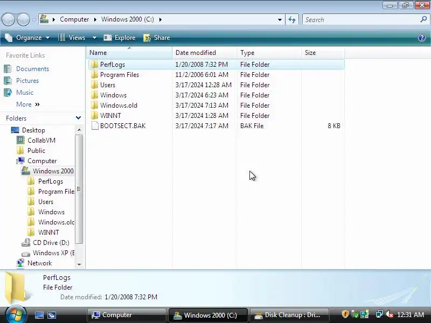Viewport: 431px width, 323px height.
Task: Open Pictures favorite link
Action: click(x=27, y=81)
